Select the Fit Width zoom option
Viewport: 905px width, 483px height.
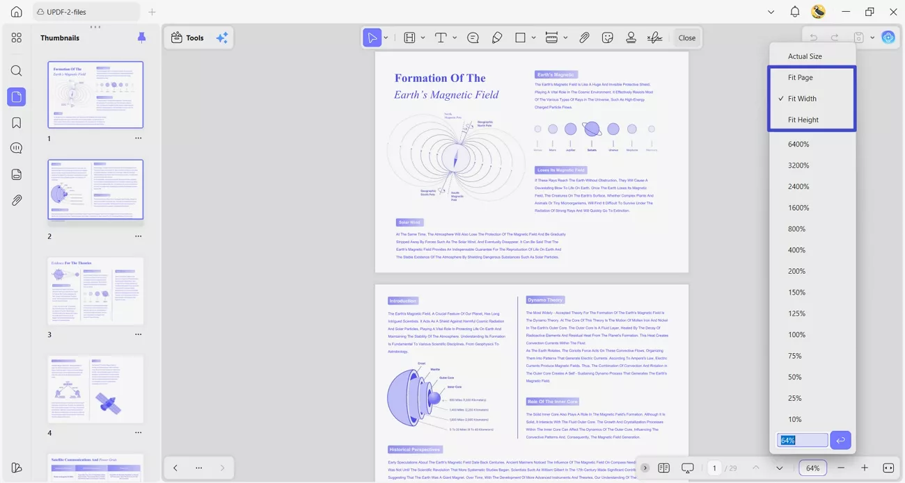802,99
